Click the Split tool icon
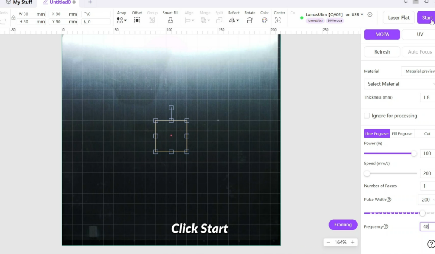Screen dimensions: 435x254 coord(219,20)
